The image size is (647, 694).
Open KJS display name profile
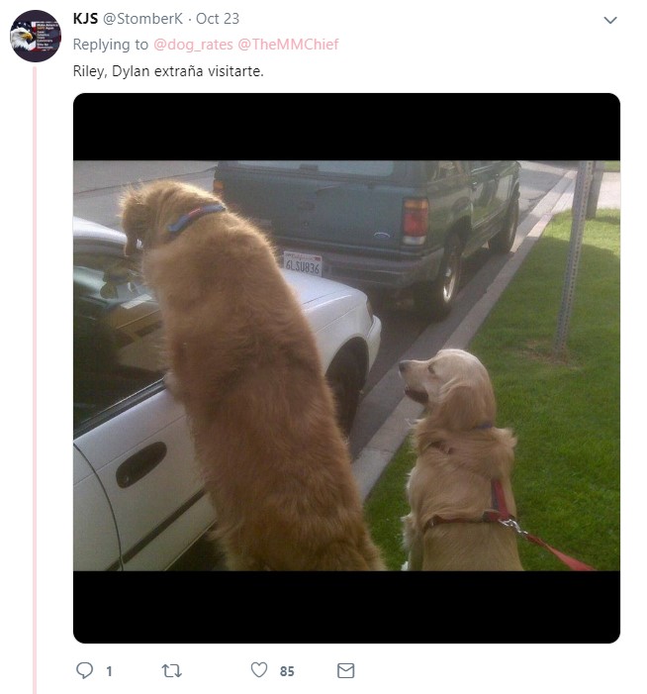click(x=85, y=19)
